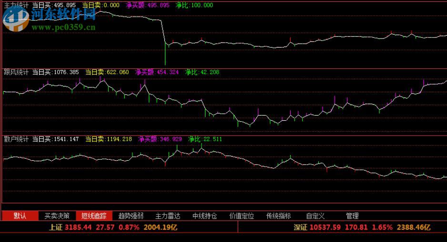
Task: Open the 自定义 tab
Action: [315, 216]
